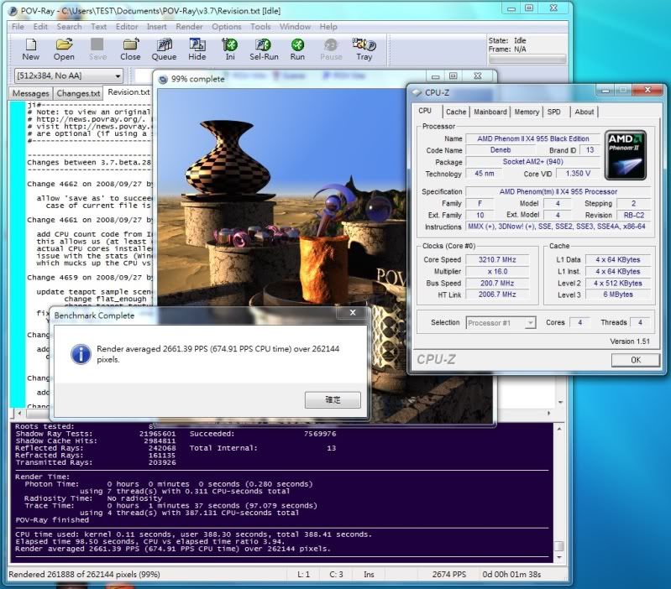Image resolution: width=671 pixels, height=589 pixels.
Task: Click the render progress bar under Frame
Action: click(x=527, y=59)
